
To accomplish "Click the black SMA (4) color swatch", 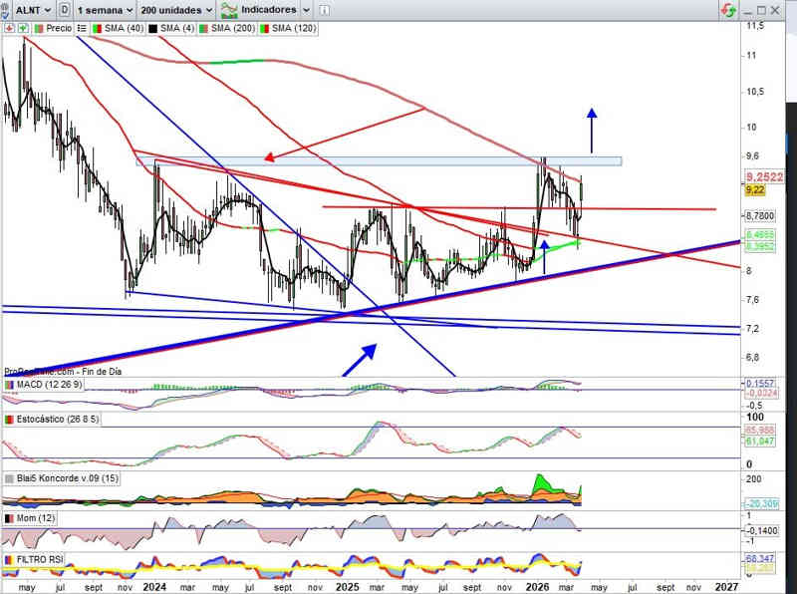I will click(x=153, y=29).
